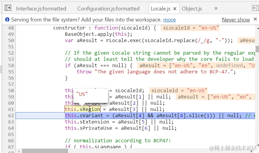Click this.sPrivateUse on line 64
Viewport: 259px width, 153px height.
pyautogui.click(x=88, y=128)
